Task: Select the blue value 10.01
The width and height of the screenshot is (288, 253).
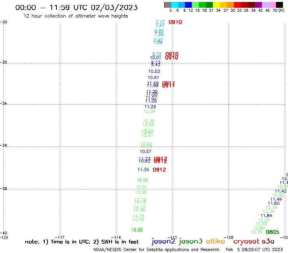Action: coord(155,58)
